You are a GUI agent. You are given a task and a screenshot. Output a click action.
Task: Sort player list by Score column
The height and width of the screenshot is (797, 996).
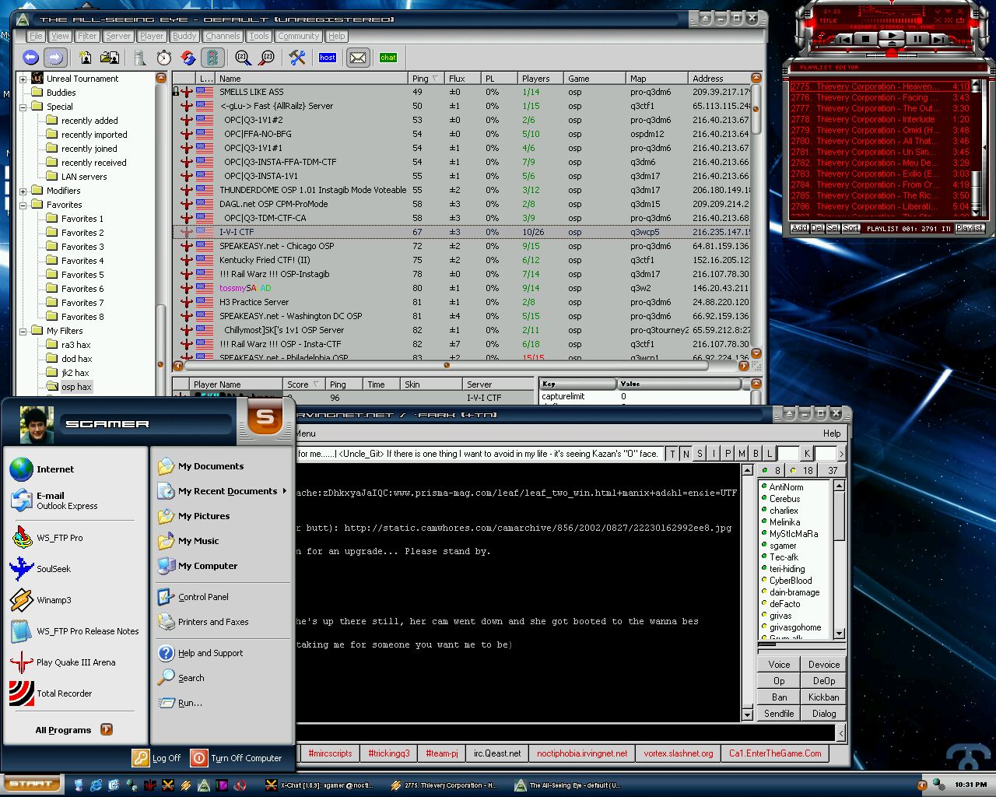pyautogui.click(x=303, y=384)
